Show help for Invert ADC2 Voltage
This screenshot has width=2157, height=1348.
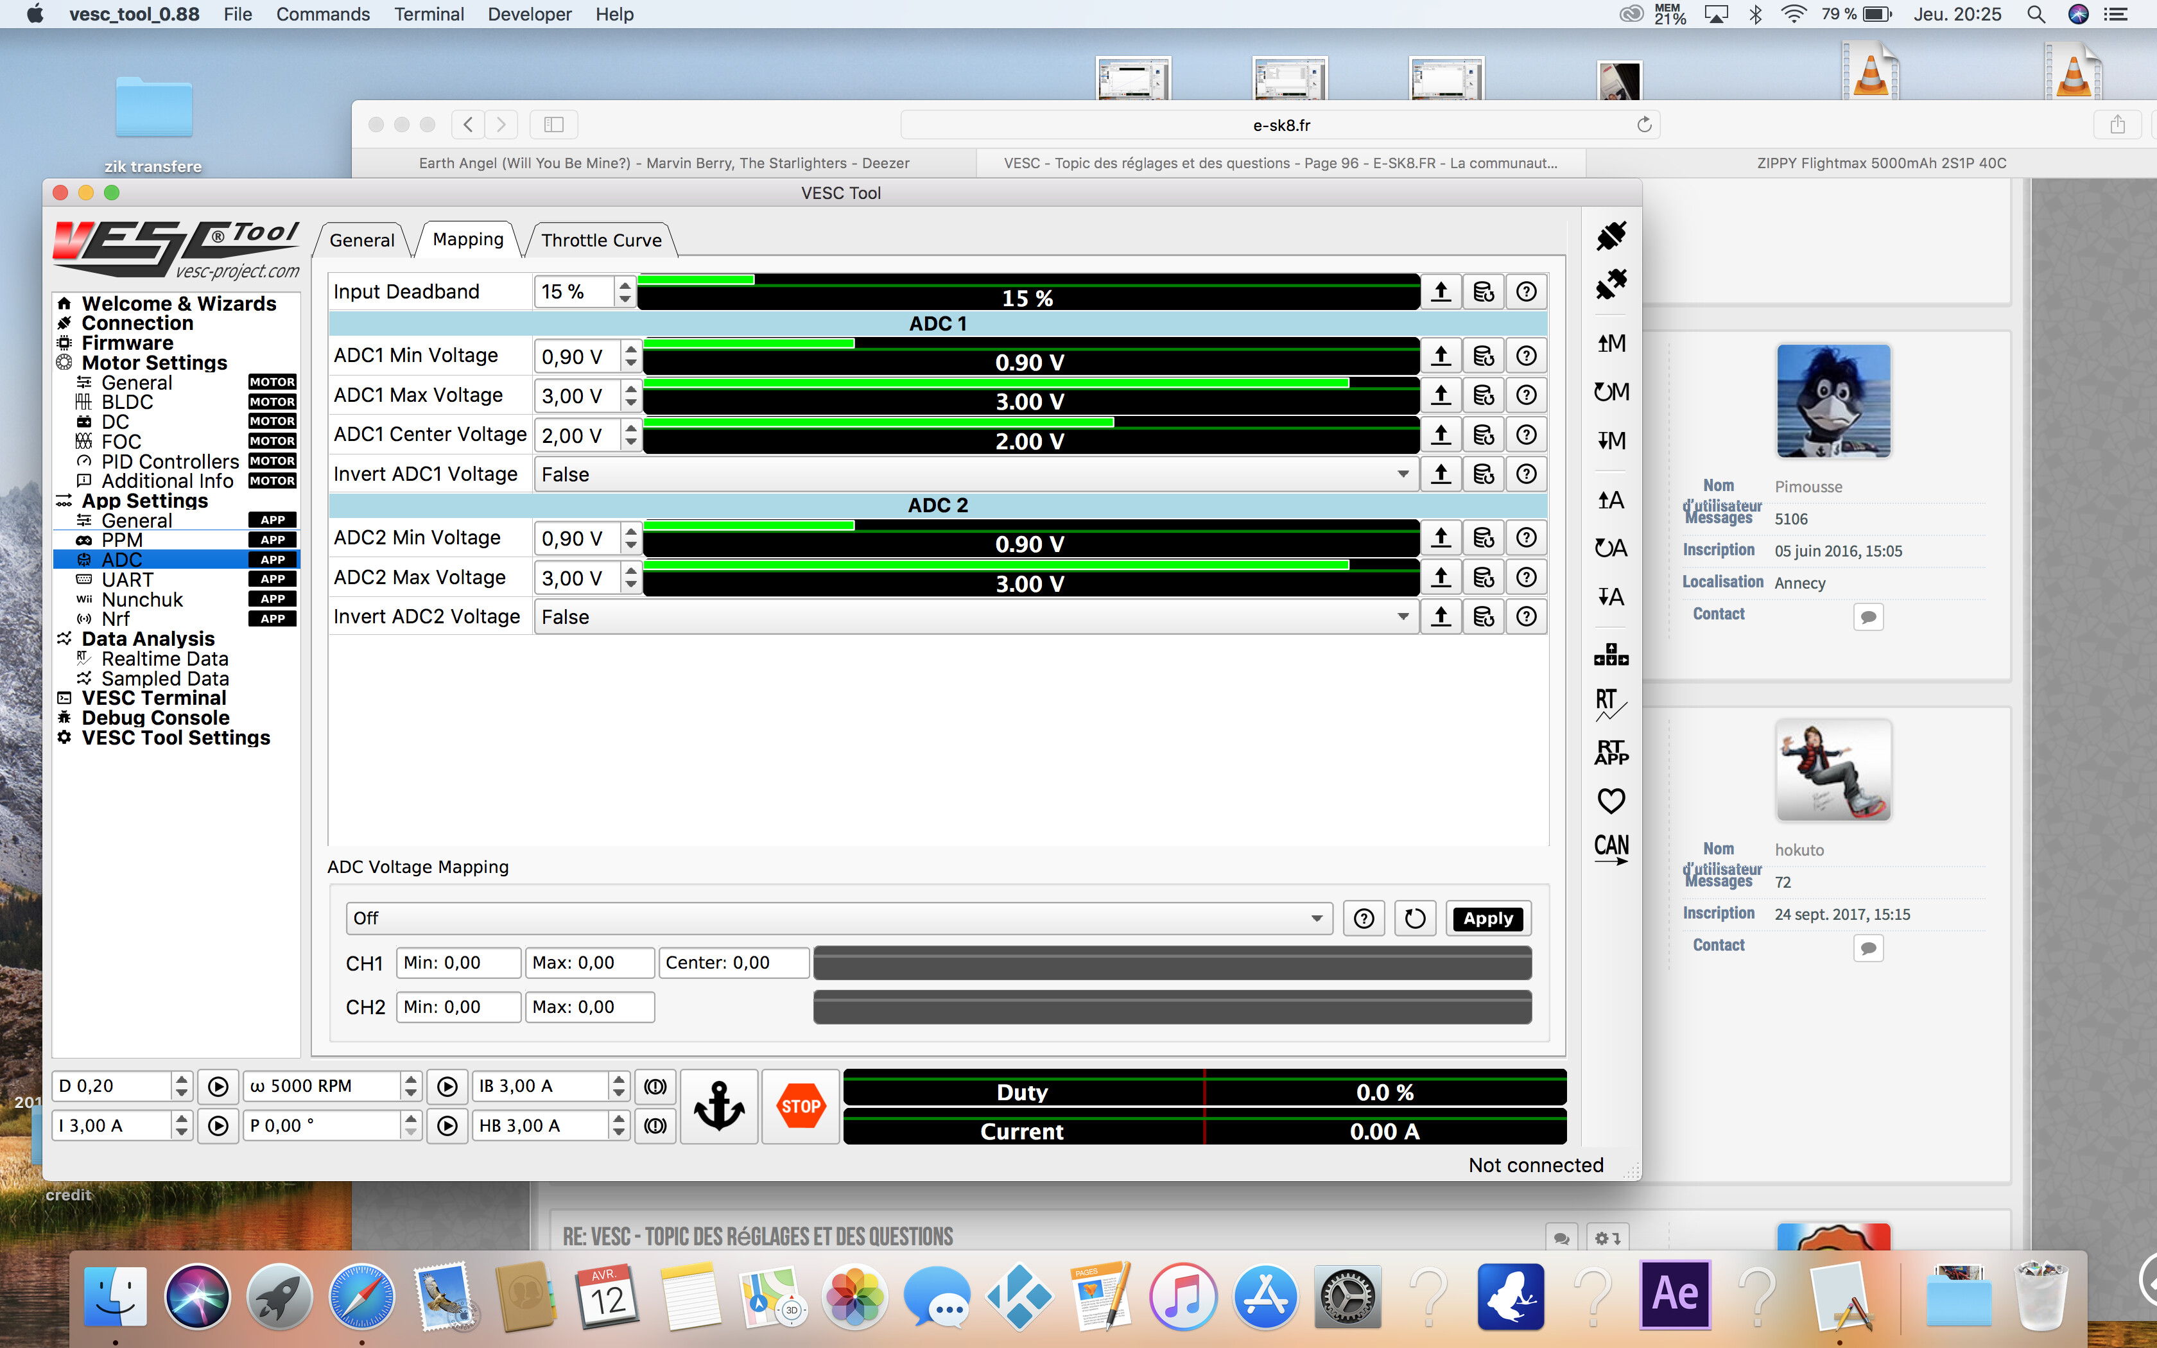[x=1526, y=616]
